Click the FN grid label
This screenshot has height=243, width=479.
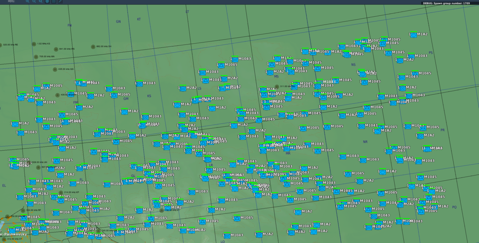69,25
